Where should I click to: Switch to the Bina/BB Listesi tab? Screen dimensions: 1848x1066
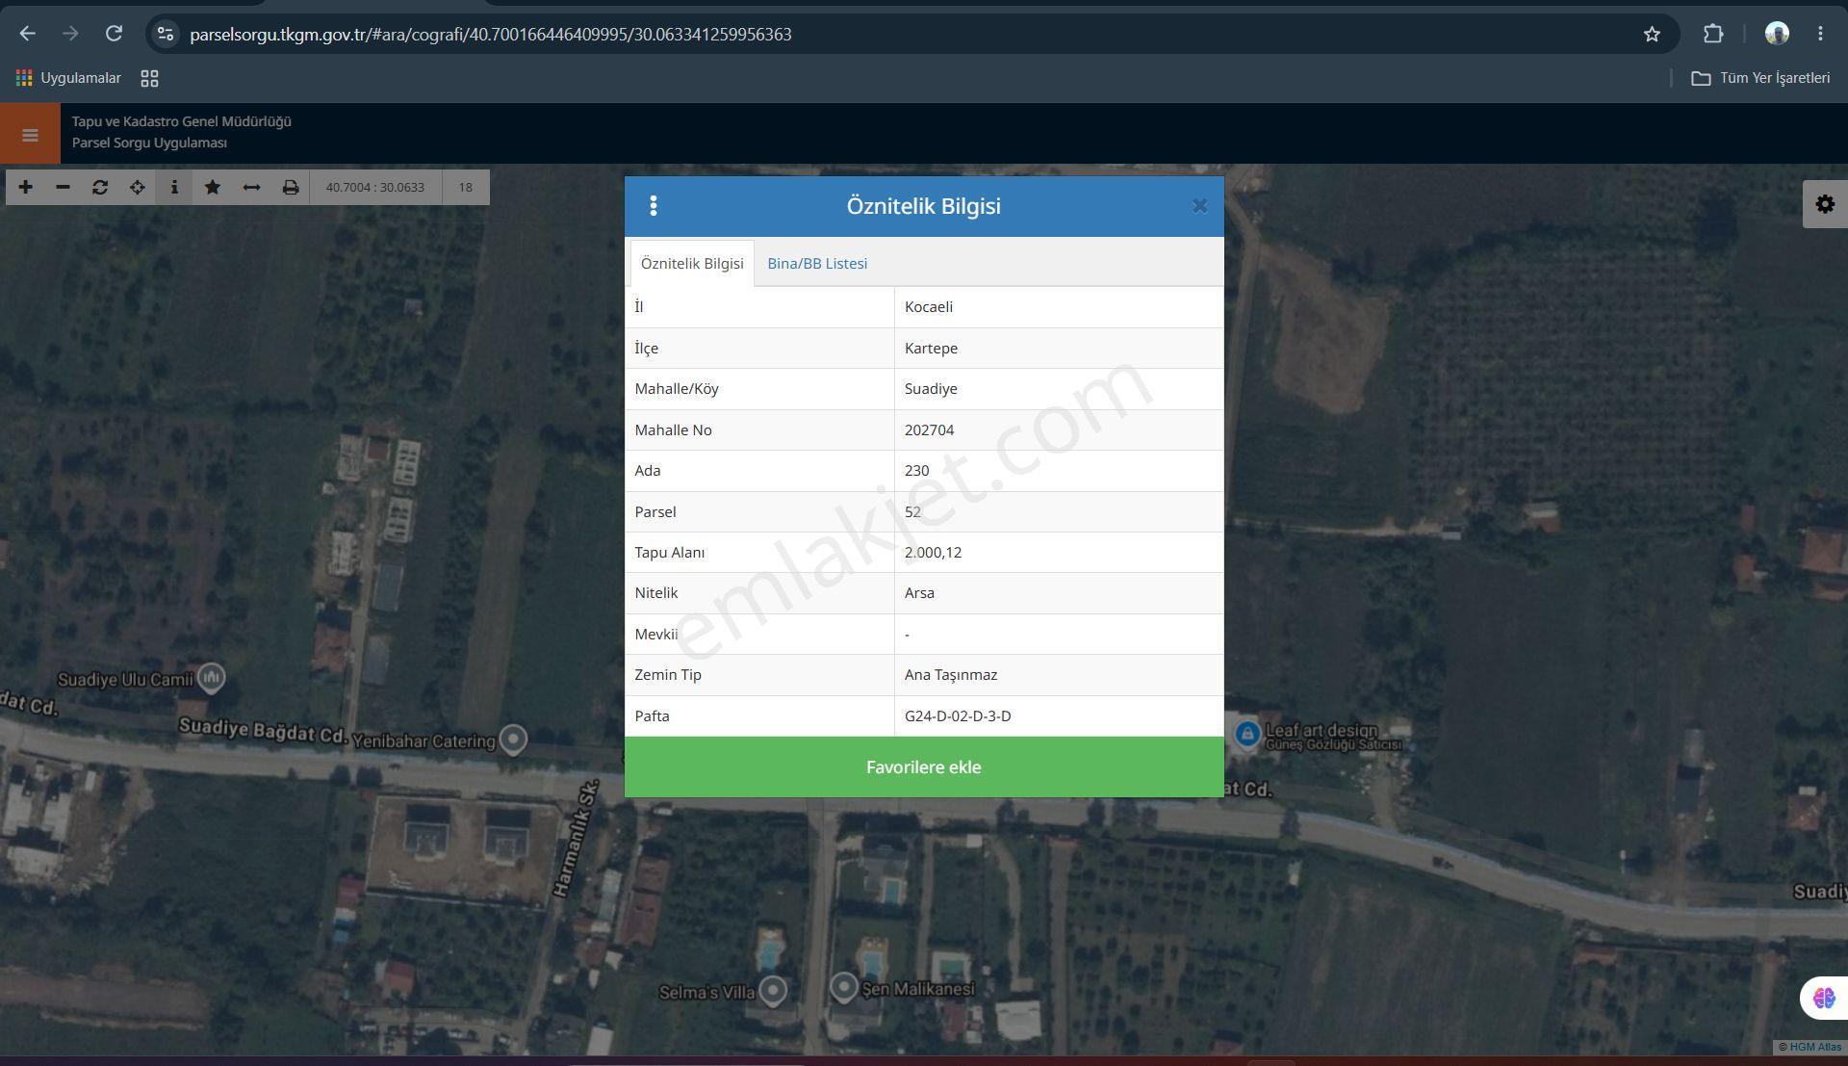(817, 263)
